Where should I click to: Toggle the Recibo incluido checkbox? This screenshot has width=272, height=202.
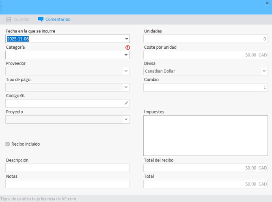pyautogui.click(x=8, y=144)
